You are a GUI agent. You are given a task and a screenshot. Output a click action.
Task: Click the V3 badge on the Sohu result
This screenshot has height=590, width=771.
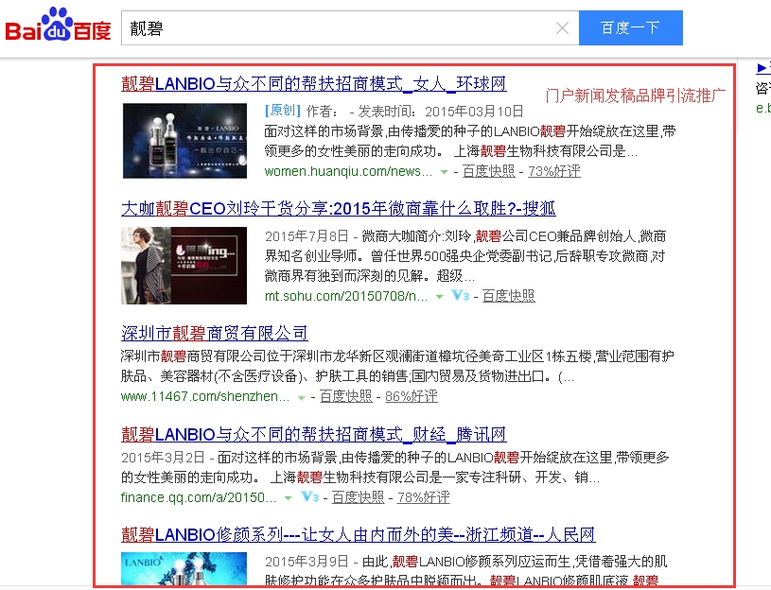click(461, 296)
